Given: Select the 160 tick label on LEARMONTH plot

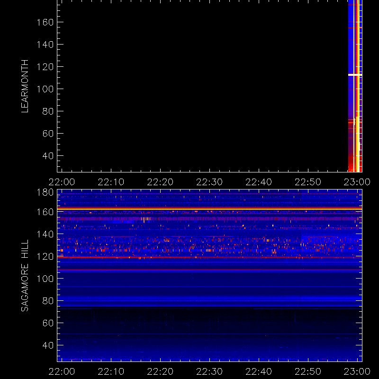Looking at the screenshot, I should pyautogui.click(x=45, y=22).
